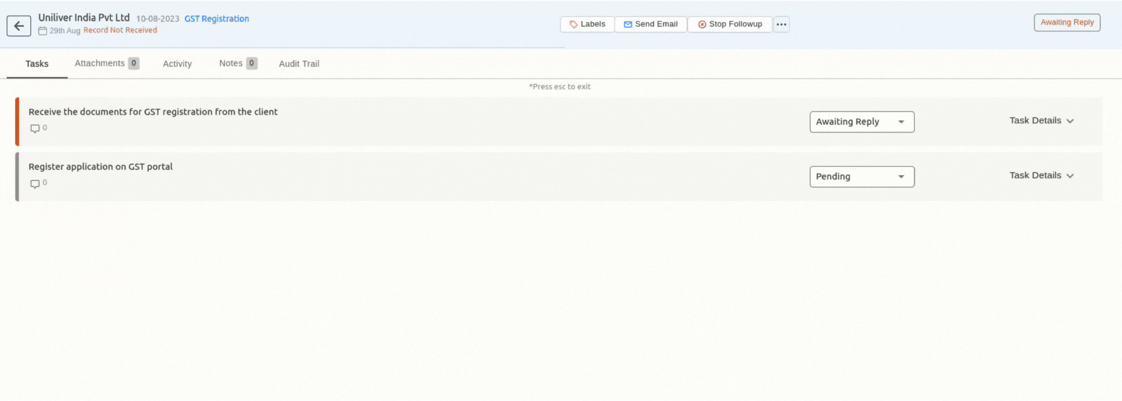Open the GST Registration link

[217, 19]
